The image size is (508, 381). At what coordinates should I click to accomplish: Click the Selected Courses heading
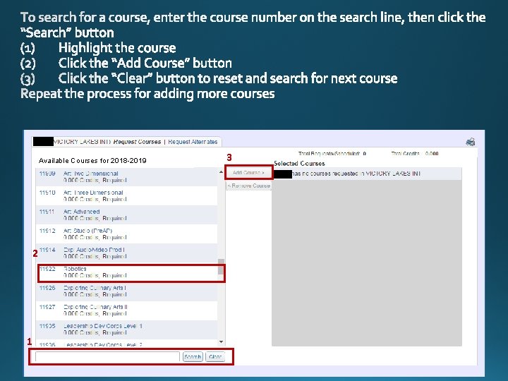pos(299,164)
